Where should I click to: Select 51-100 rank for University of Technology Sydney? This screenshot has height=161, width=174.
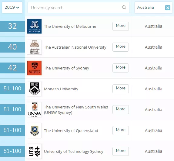tap(12, 151)
